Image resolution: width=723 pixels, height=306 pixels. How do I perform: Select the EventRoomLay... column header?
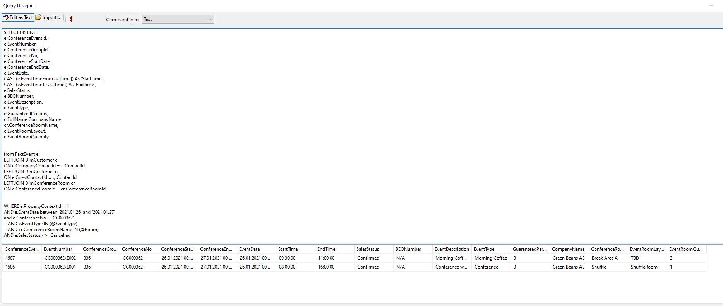pos(648,249)
